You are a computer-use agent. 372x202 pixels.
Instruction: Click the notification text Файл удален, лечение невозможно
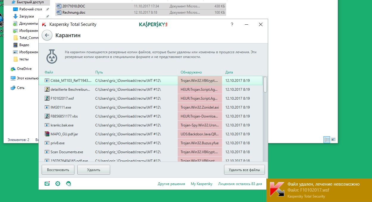tap(323, 184)
